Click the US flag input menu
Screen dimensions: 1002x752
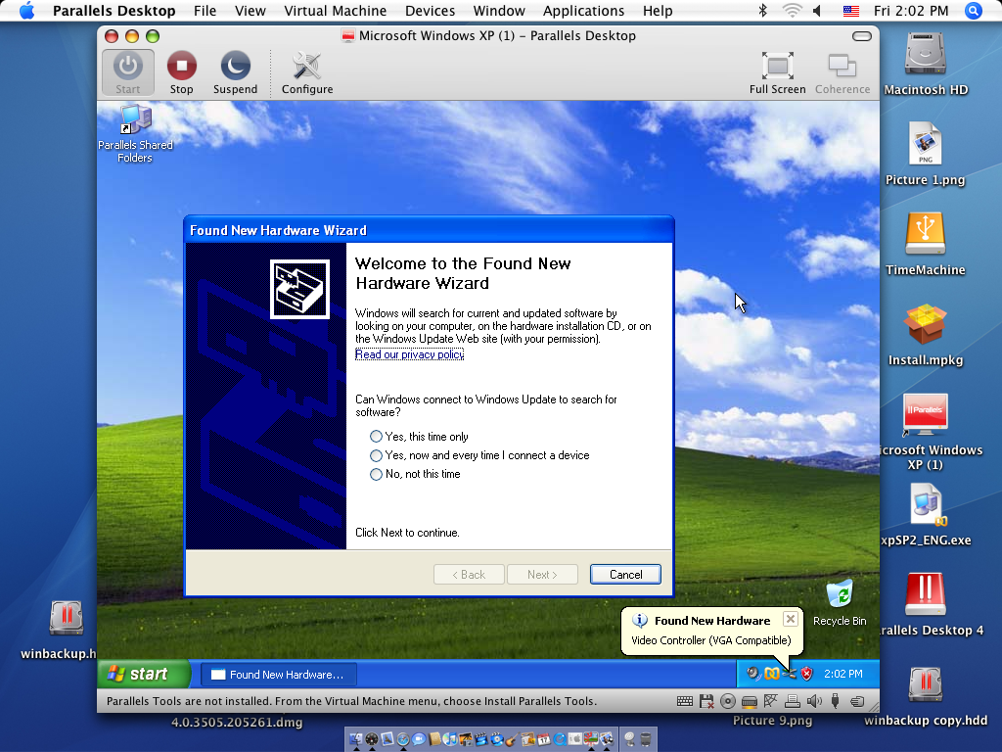[850, 11]
